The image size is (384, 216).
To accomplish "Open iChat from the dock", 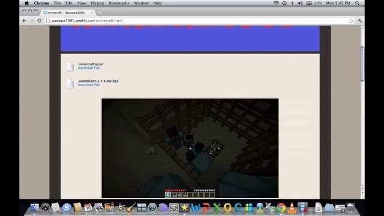I will (x=67, y=208).
